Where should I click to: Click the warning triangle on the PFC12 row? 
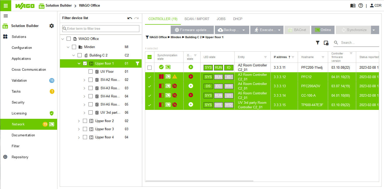click(x=175, y=77)
